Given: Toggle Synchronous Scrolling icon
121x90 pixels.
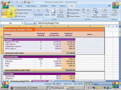Looking at the screenshot, I should click(x=88, y=13).
